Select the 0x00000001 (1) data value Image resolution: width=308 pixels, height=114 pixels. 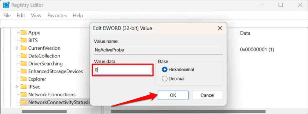click(257, 50)
